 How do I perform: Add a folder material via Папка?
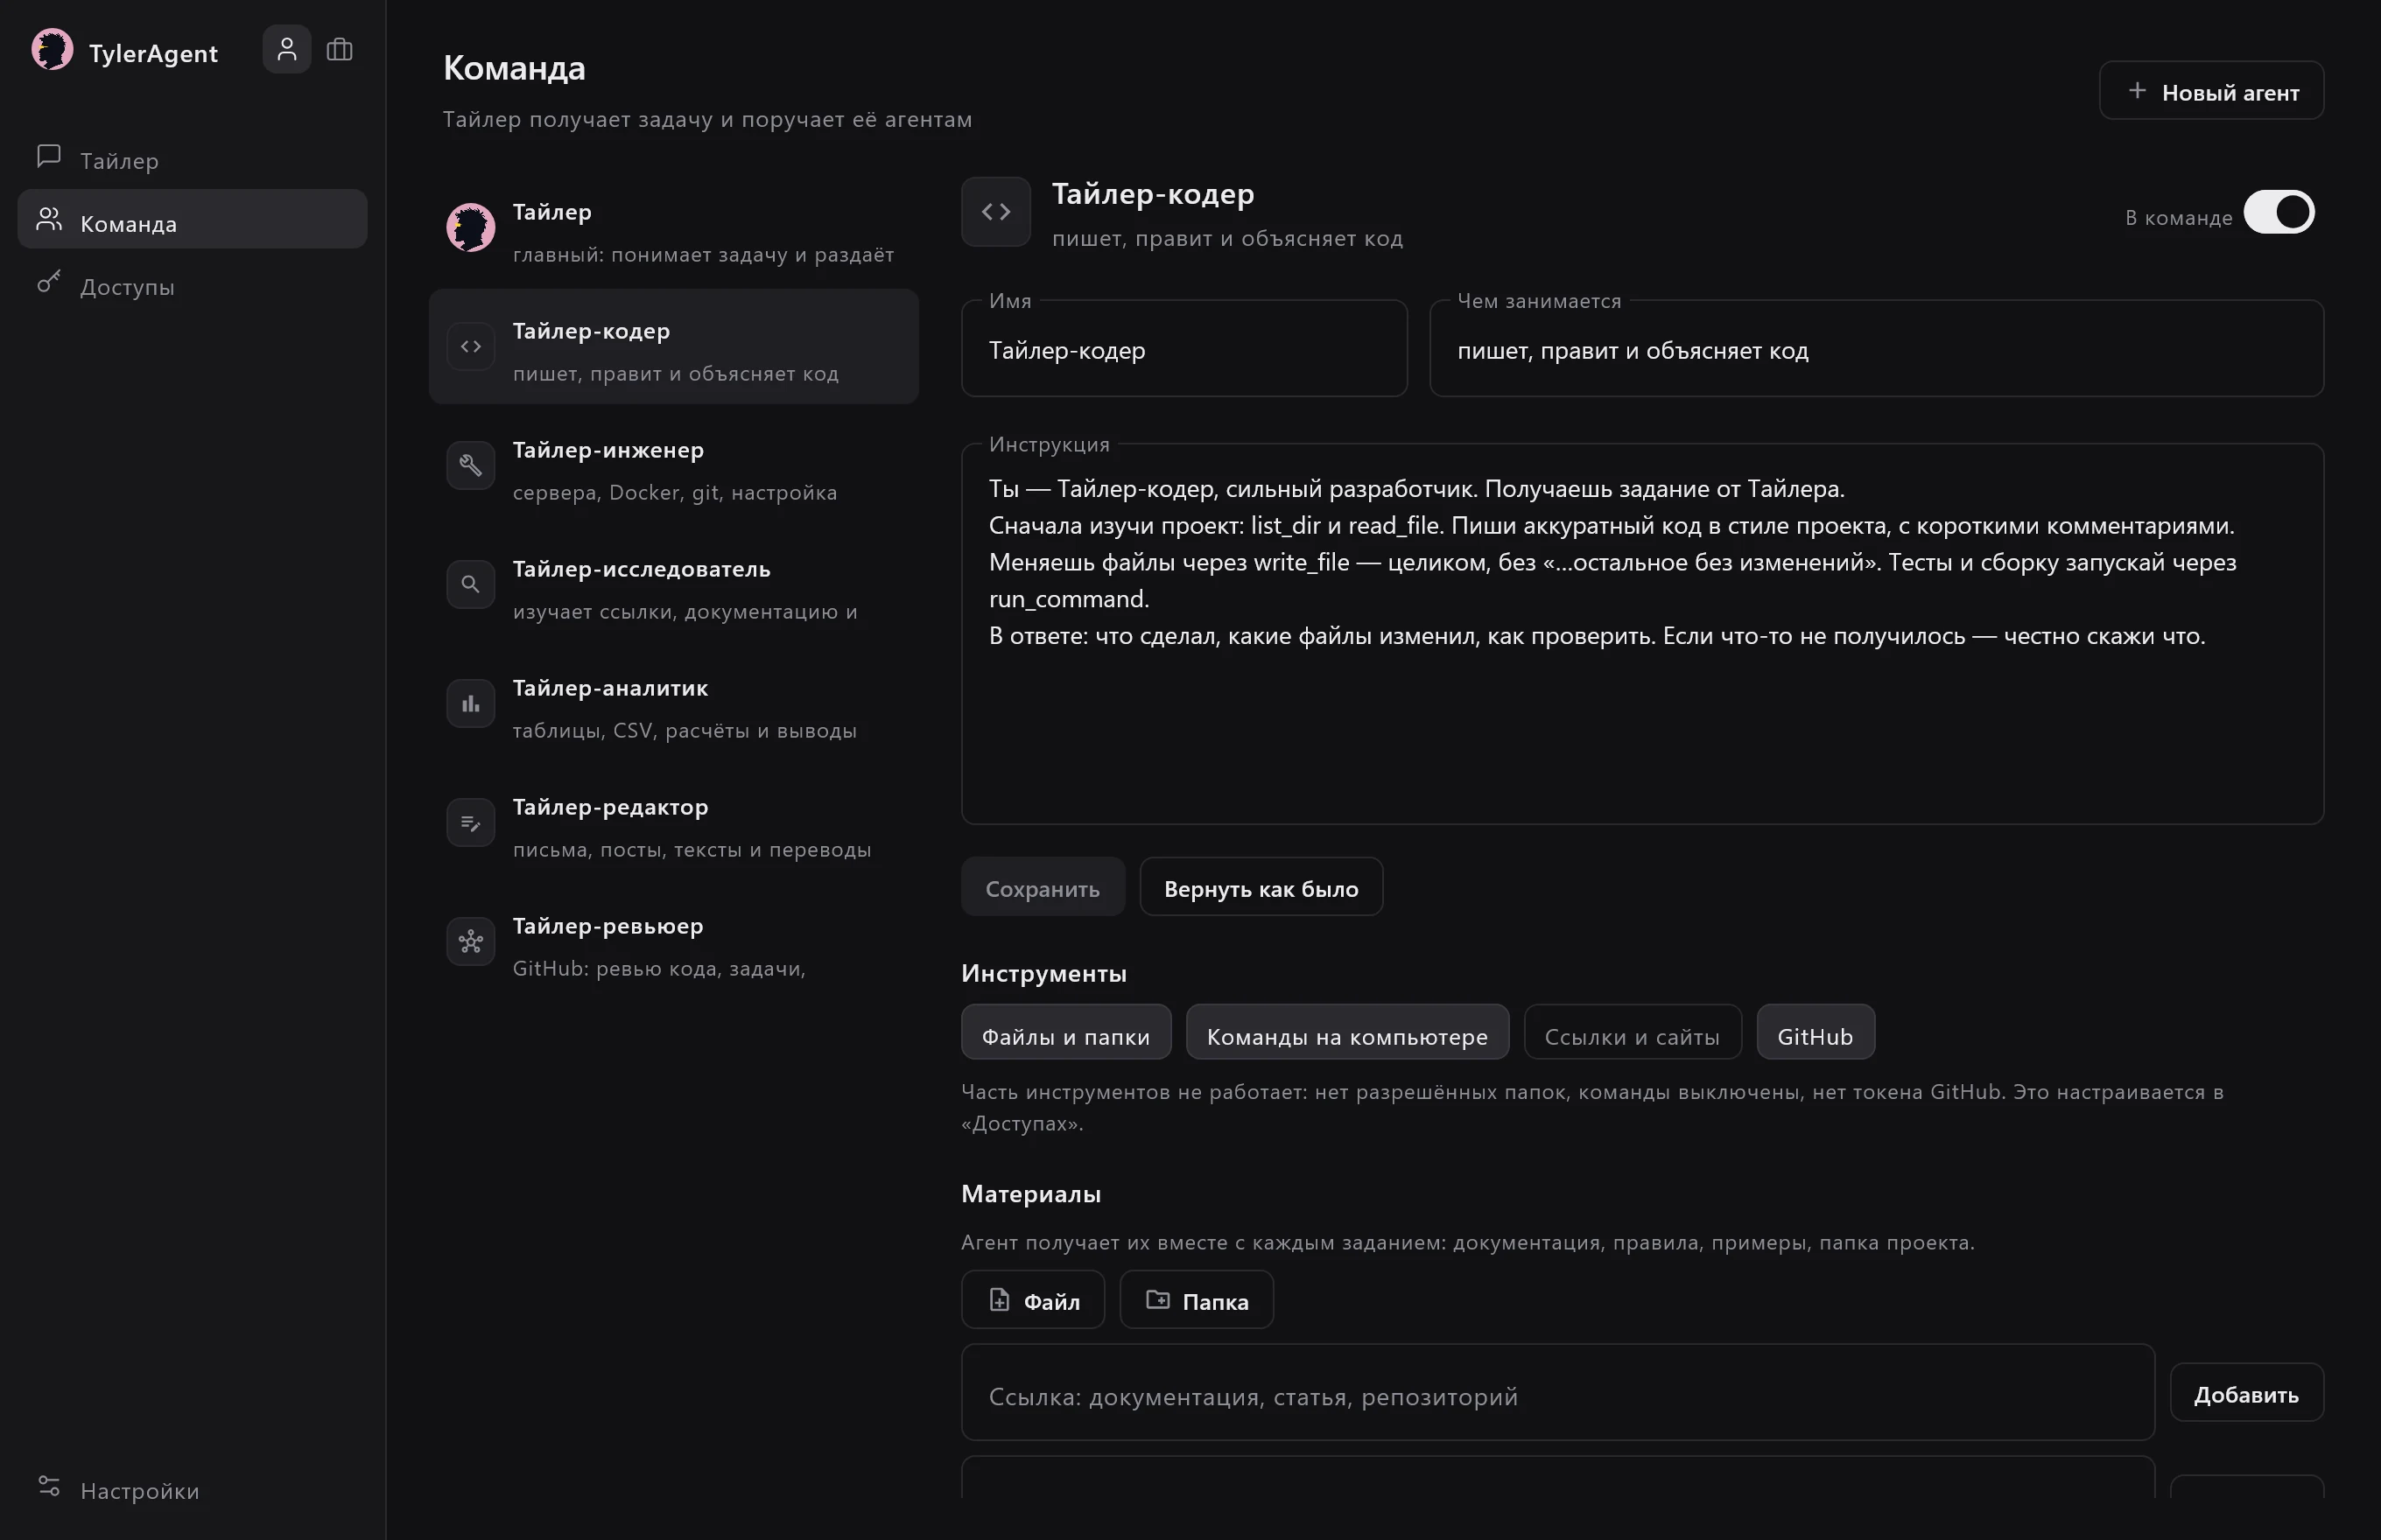tap(1197, 1301)
